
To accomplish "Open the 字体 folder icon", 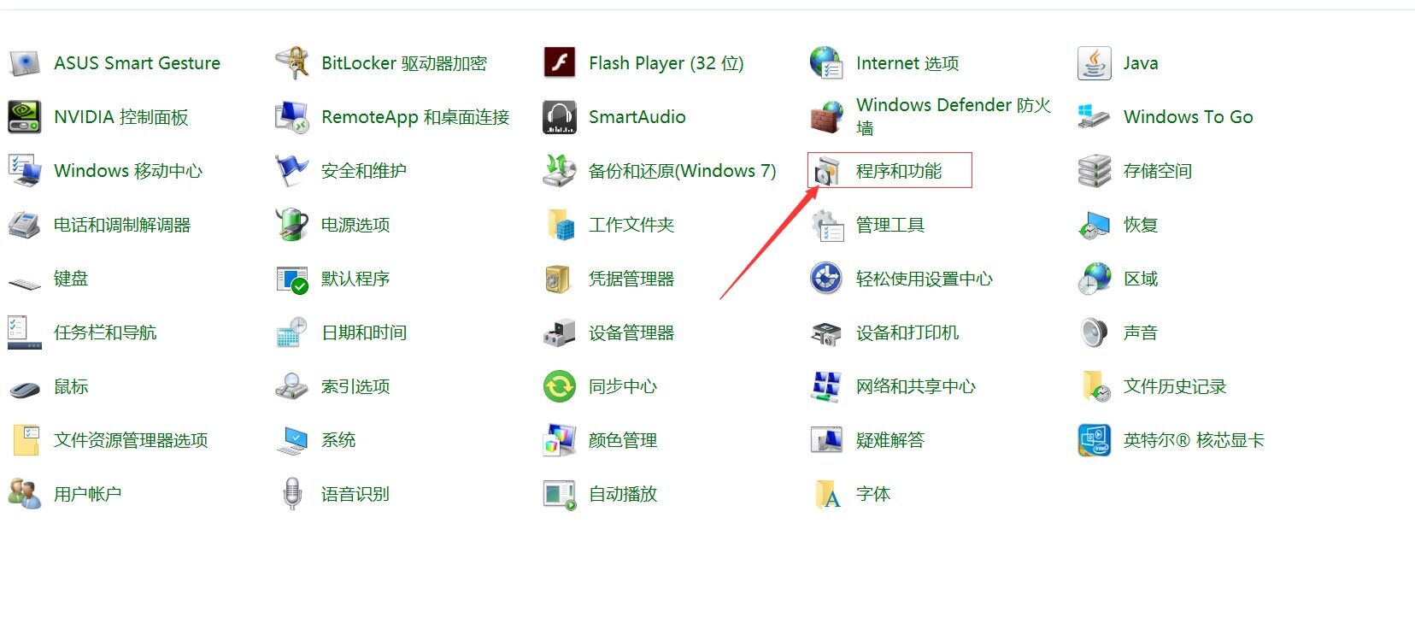I will click(x=827, y=494).
